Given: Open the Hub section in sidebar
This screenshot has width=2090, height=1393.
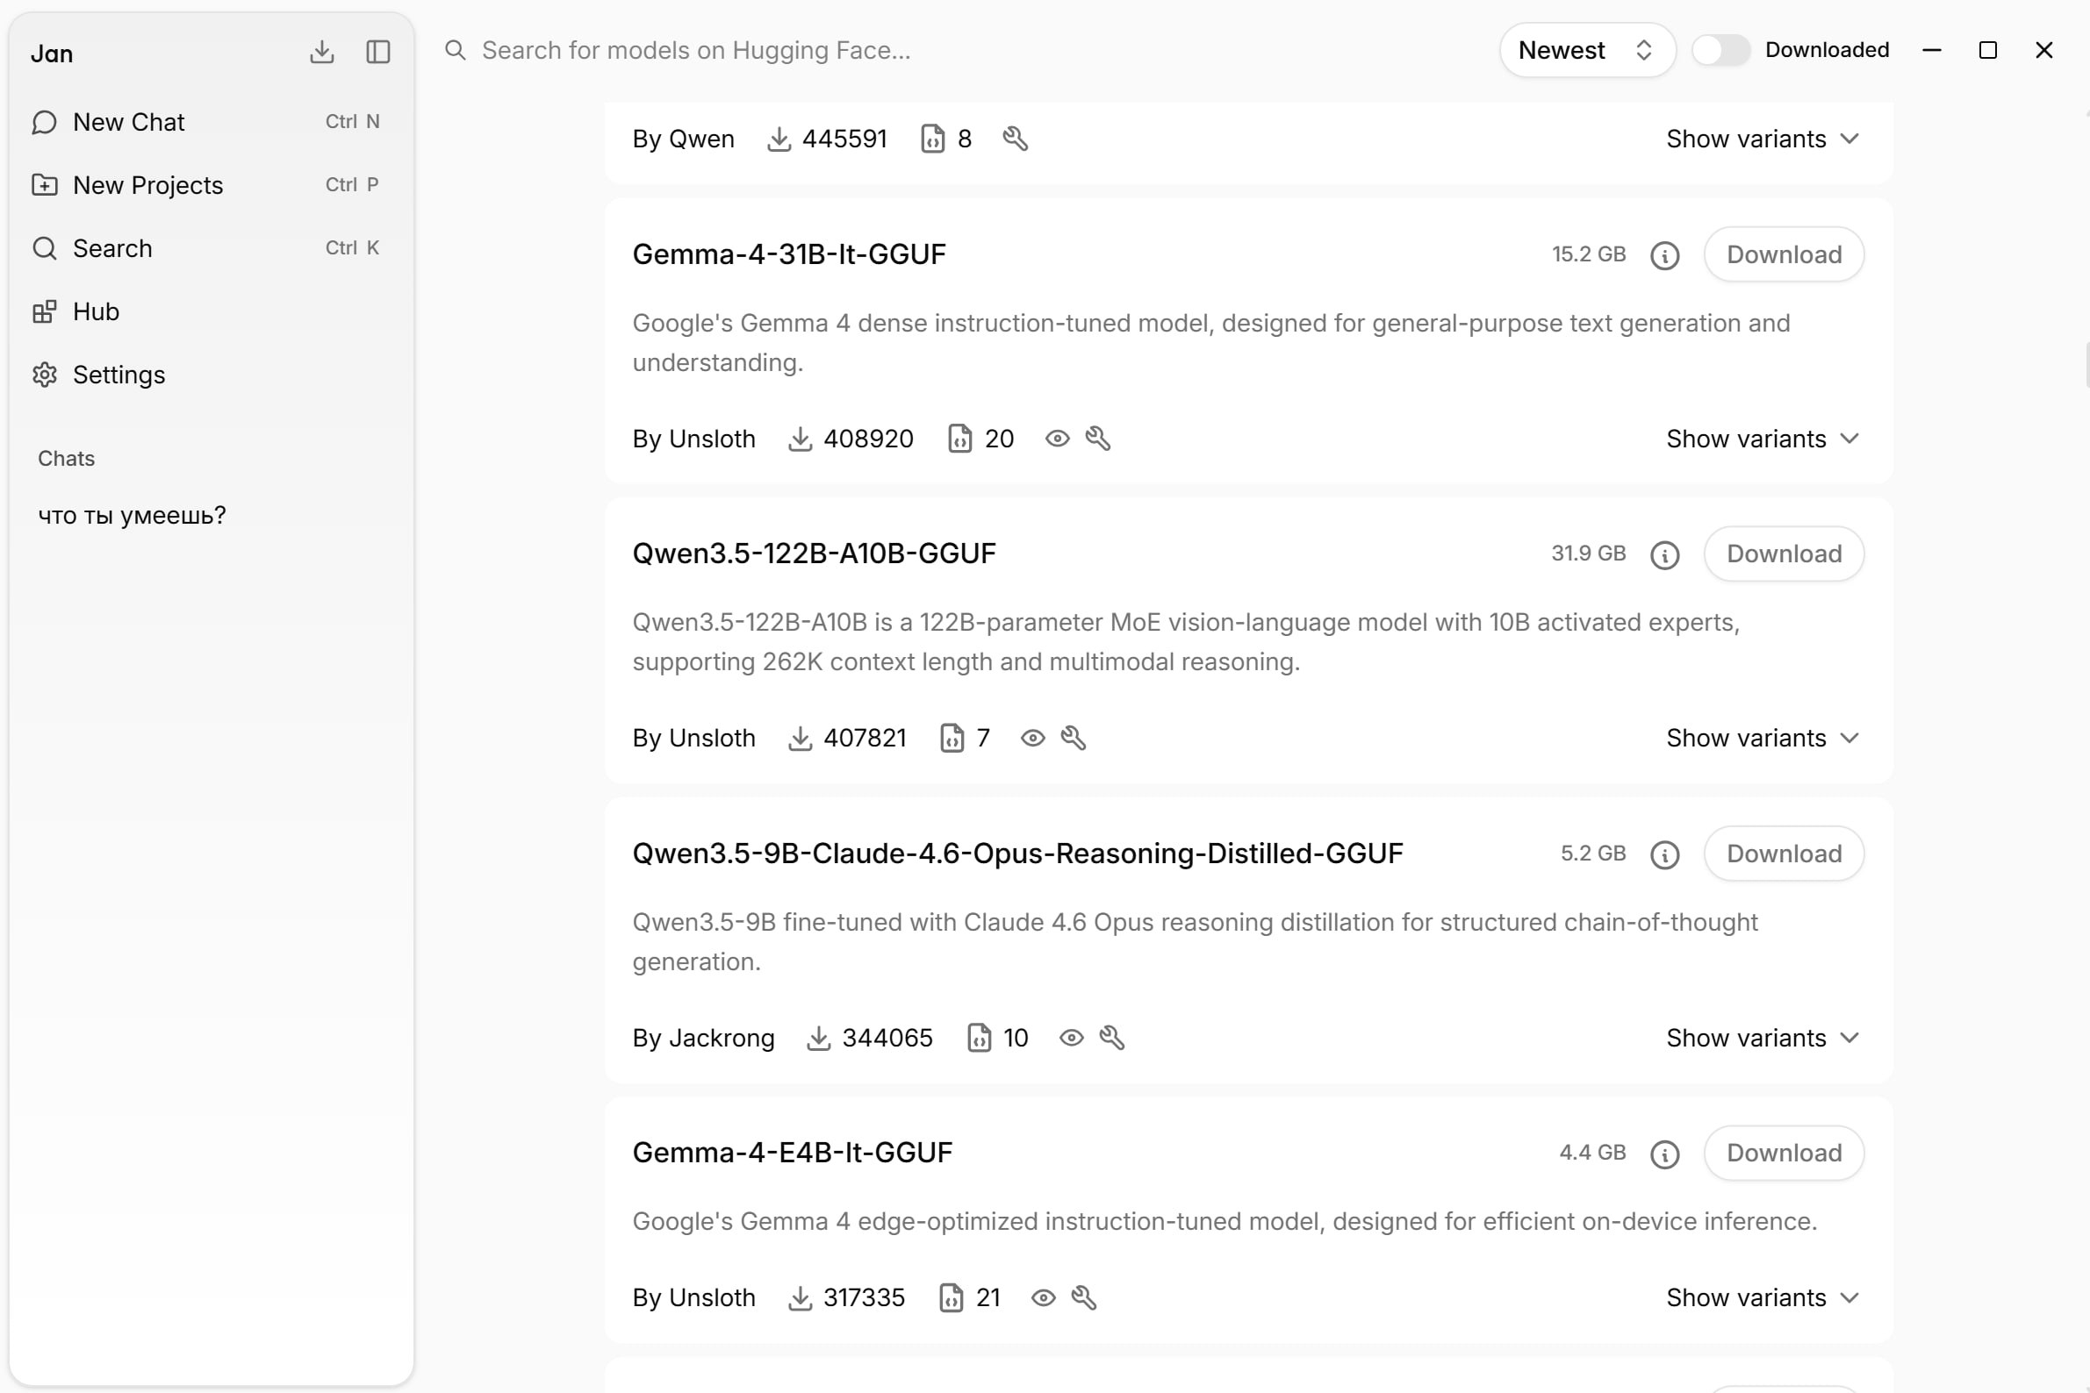Looking at the screenshot, I should [x=95, y=311].
